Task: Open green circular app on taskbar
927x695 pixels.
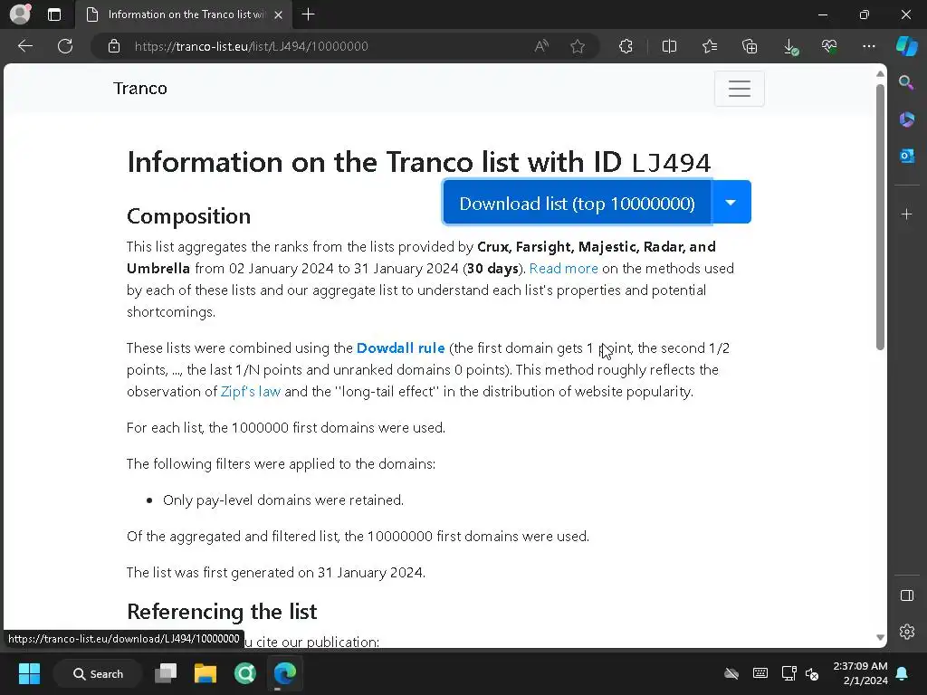Action: click(244, 673)
